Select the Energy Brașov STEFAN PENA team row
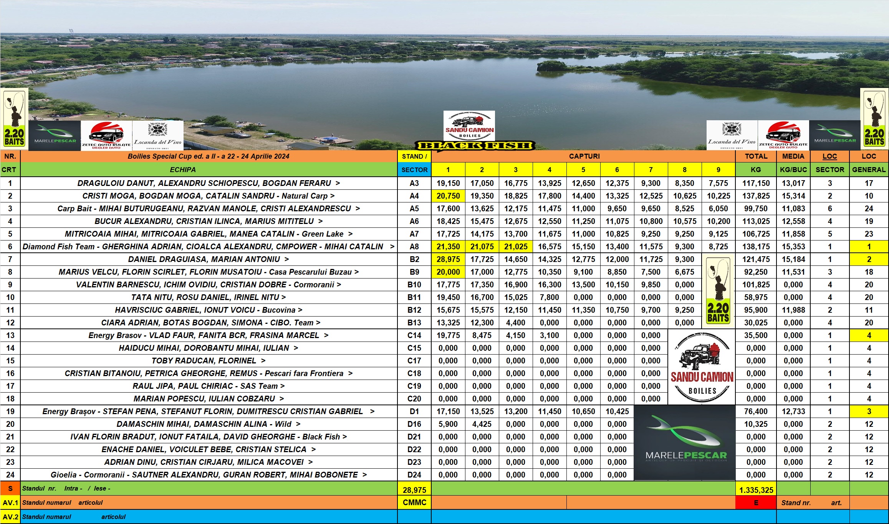This screenshot has height=524, width=889. click(x=209, y=411)
